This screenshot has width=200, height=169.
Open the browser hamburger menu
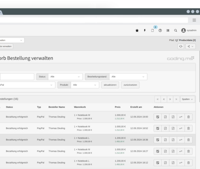coord(194,20)
